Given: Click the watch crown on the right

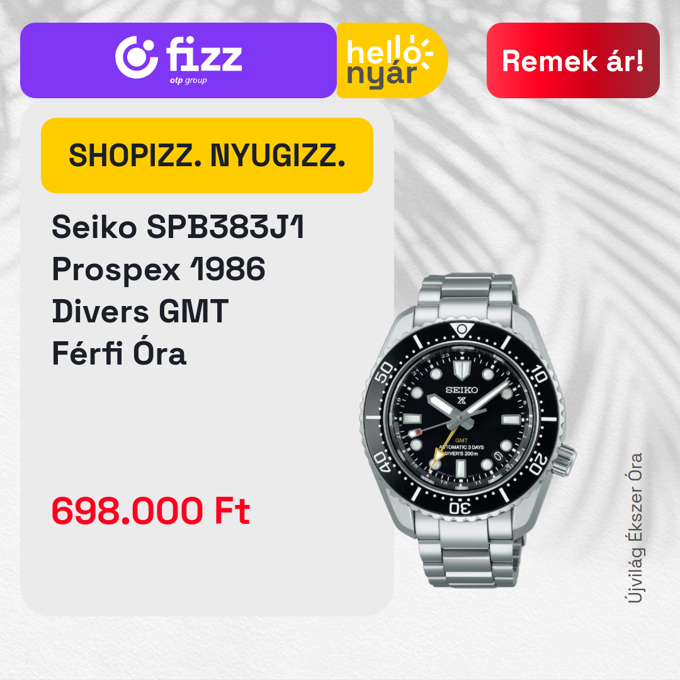Looking at the screenshot, I should coord(564,460).
